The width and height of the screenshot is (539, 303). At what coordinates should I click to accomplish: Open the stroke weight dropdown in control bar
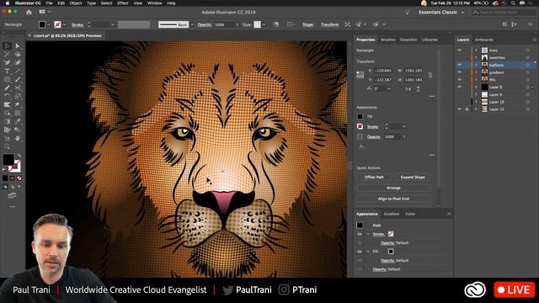point(112,24)
